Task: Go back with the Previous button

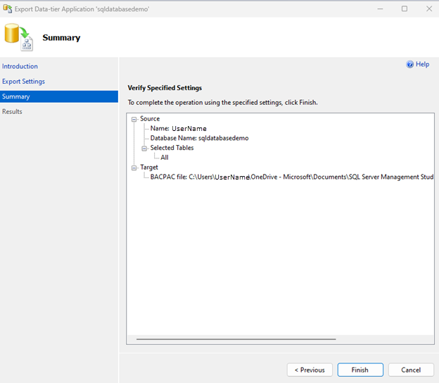Action: click(x=310, y=370)
